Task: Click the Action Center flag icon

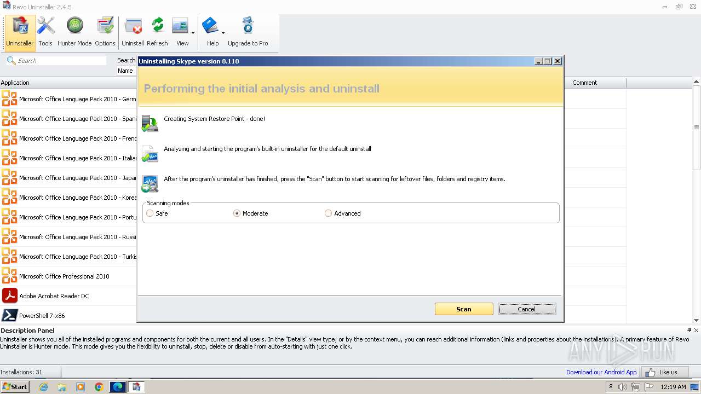Action: [648, 387]
